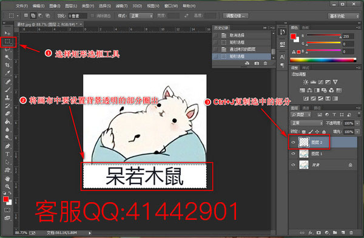Toggle the 背景 layer visibility eye
Image resolution: width=364 pixels, height=238 pixels.
click(293, 165)
